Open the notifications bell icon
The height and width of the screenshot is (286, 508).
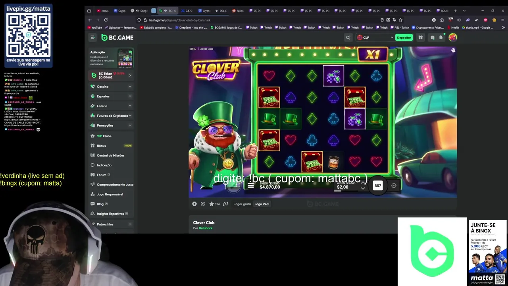coord(441,37)
